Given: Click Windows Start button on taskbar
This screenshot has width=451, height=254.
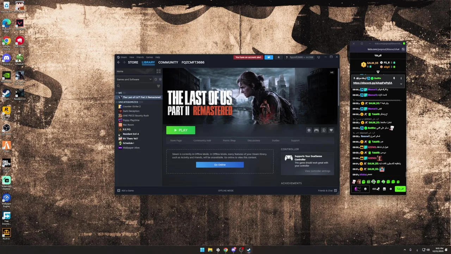Looking at the screenshot, I should [202, 250].
